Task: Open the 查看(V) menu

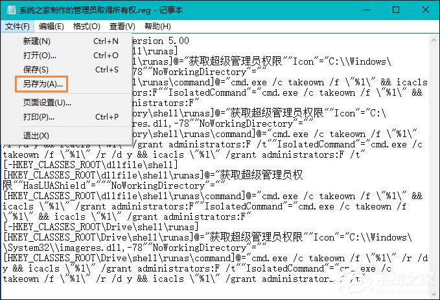Action: coord(122,27)
